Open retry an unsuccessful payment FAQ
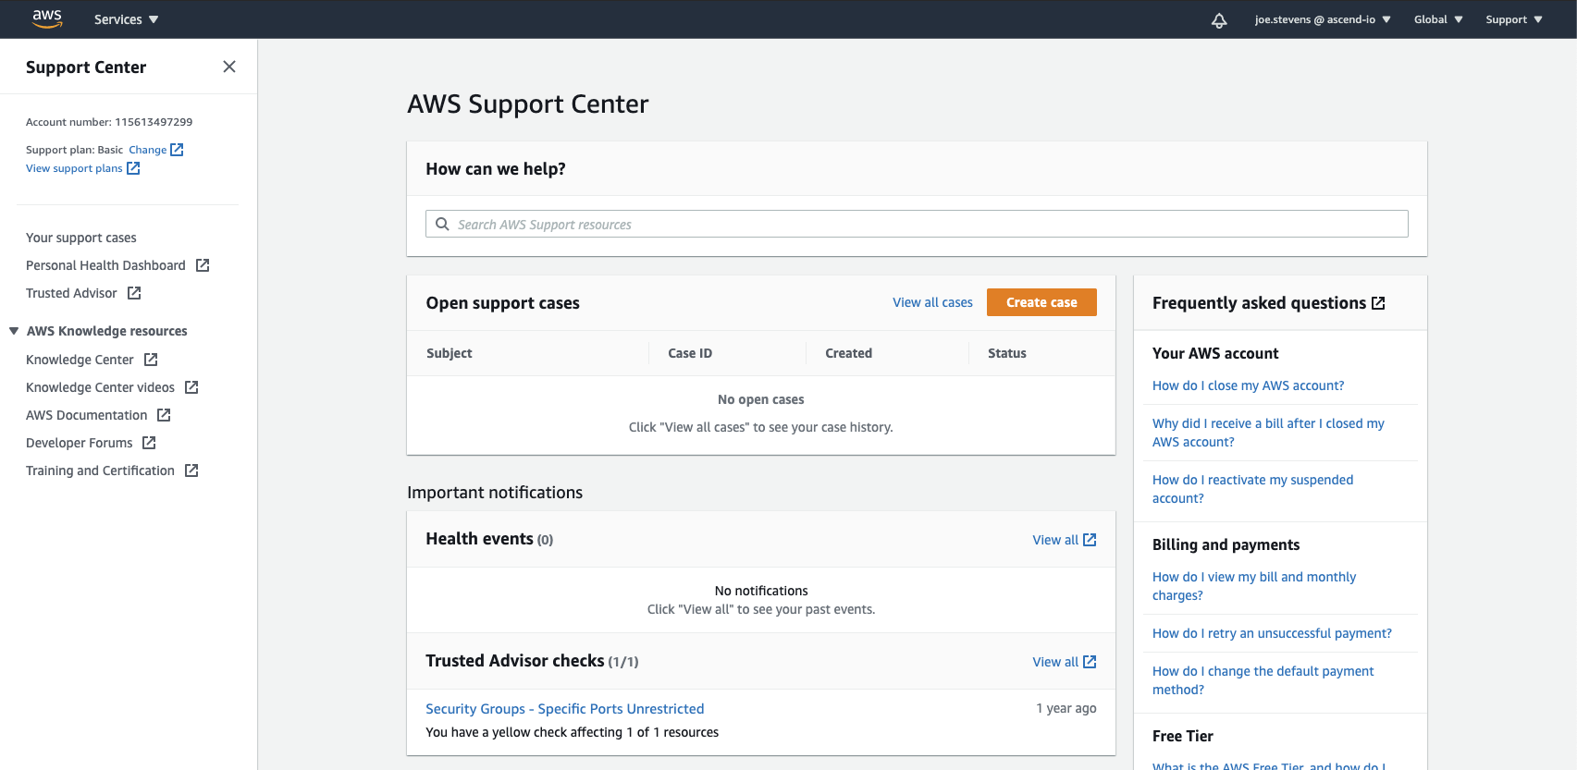The image size is (1577, 770). click(x=1272, y=633)
